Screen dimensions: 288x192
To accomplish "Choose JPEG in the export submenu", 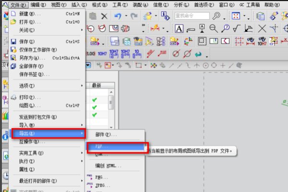I will pos(115,186).
